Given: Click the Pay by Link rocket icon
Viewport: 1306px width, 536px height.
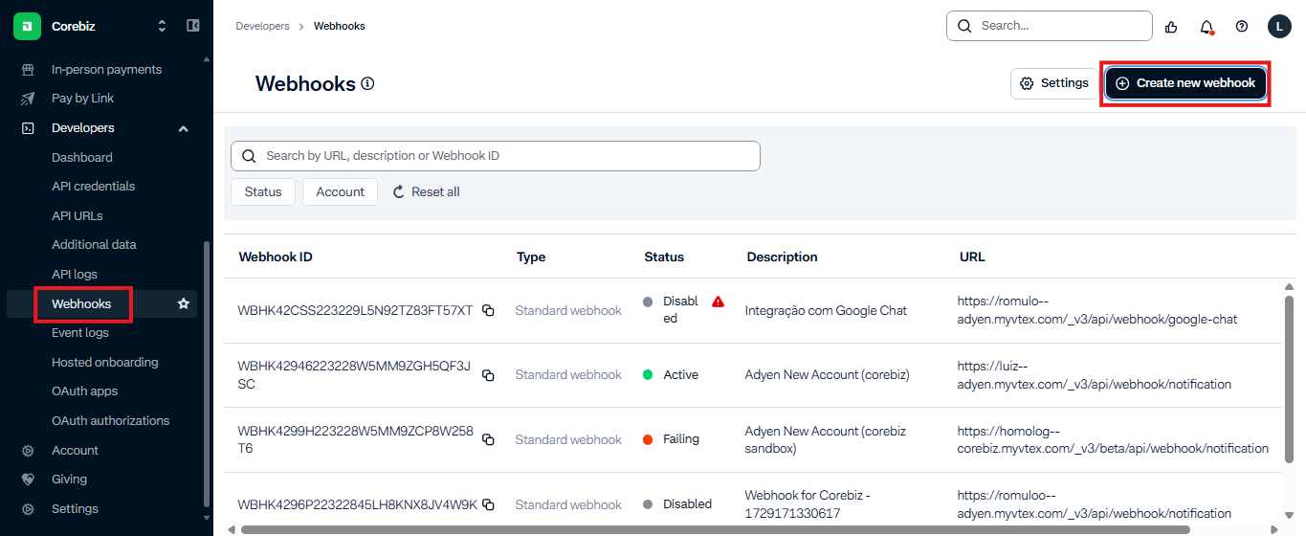Looking at the screenshot, I should pos(28,98).
